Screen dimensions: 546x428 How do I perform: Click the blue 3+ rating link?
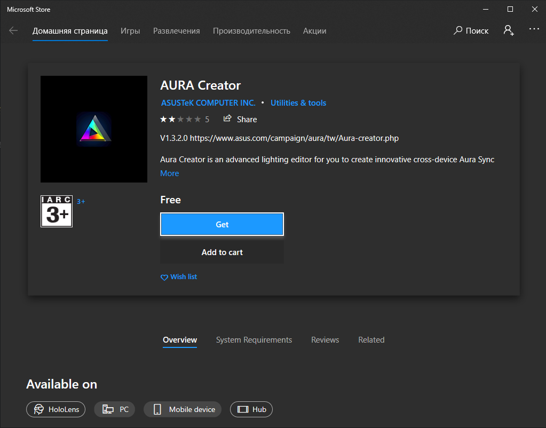[81, 201]
